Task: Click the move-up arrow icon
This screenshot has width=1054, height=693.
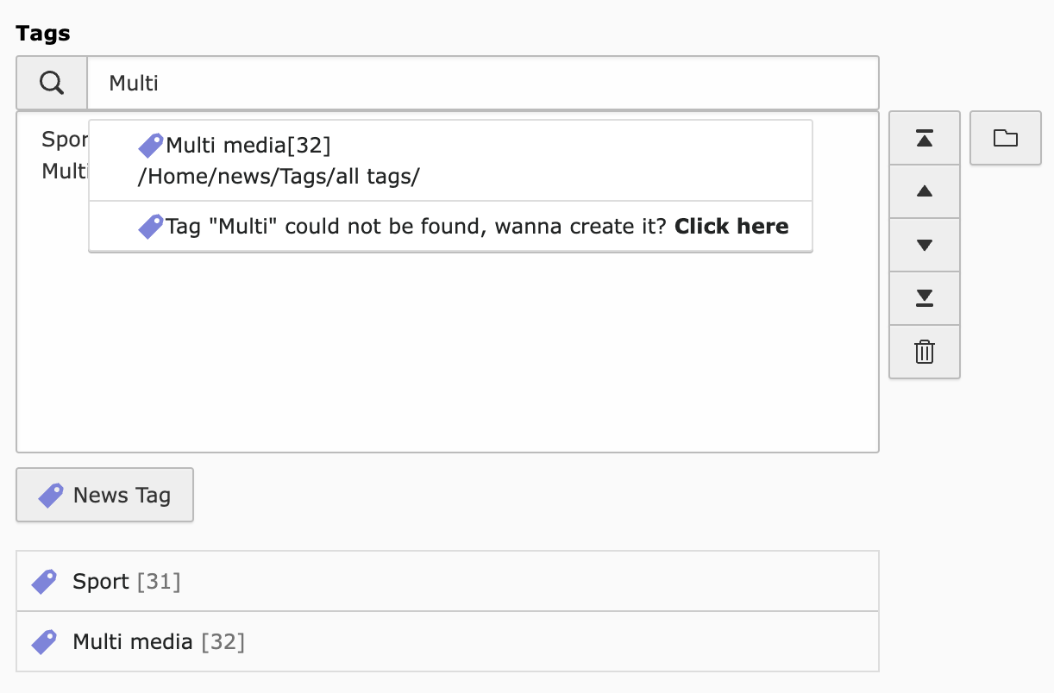Action: pyautogui.click(x=924, y=191)
